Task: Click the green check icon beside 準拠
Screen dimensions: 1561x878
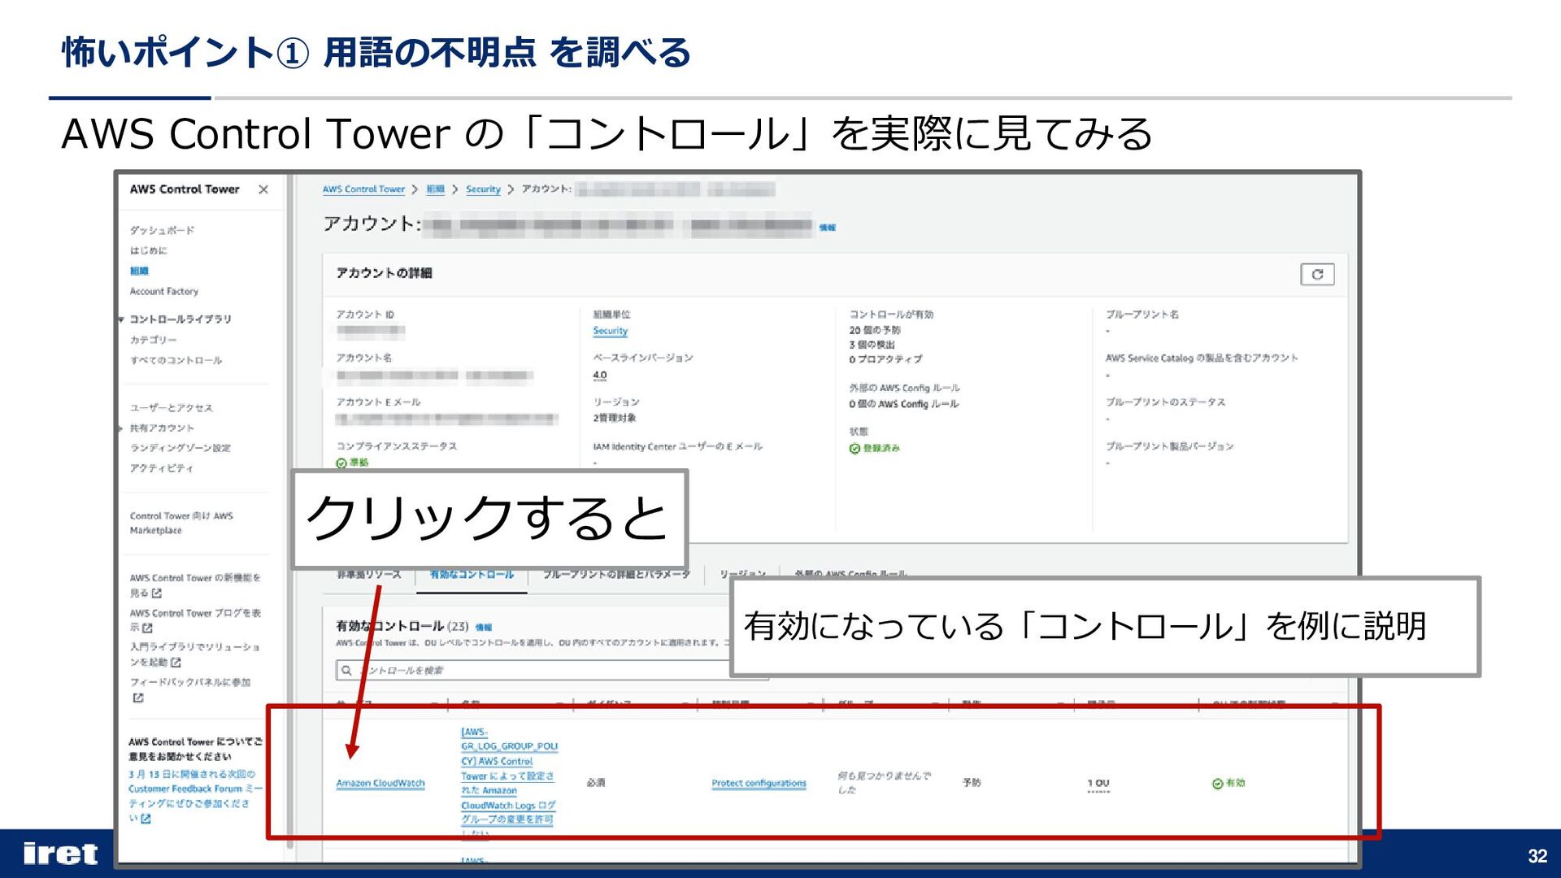Action: 341,463
